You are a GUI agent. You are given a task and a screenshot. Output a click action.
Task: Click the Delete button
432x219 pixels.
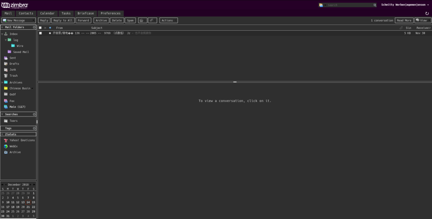point(117,21)
